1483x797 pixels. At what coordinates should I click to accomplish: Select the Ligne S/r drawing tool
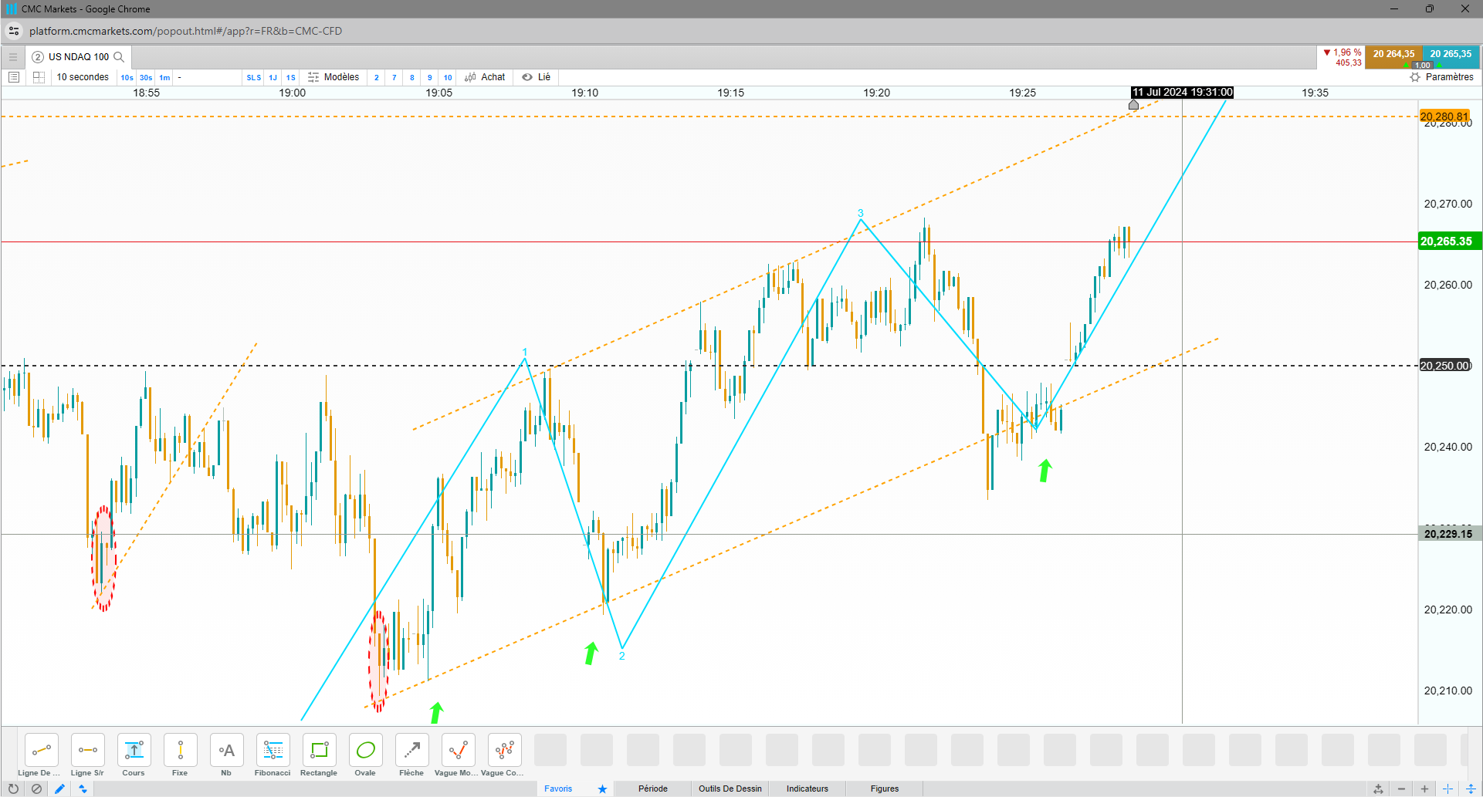pos(88,750)
